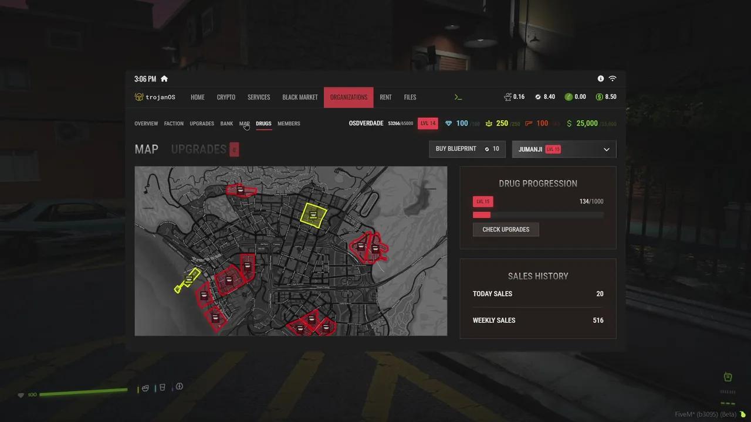Open the HOME menu
751x422 pixels.
pyautogui.click(x=198, y=97)
